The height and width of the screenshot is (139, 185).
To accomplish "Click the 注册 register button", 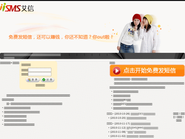I will click(x=47, y=80).
